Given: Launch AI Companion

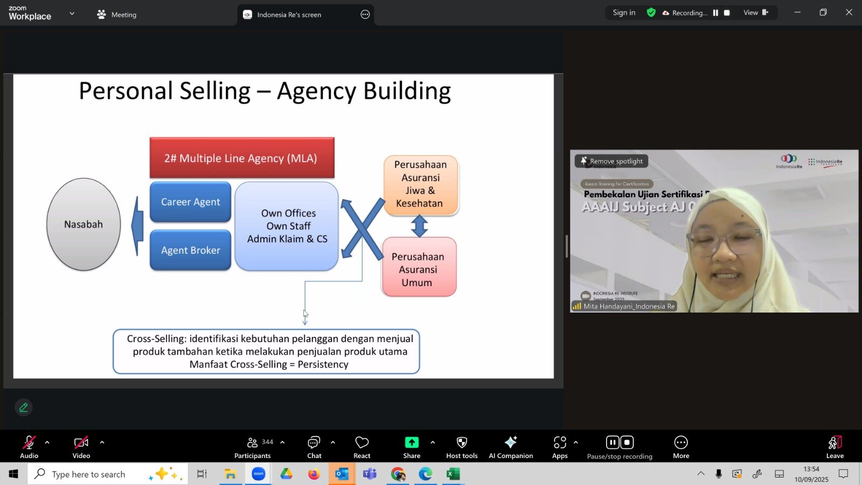Looking at the screenshot, I should coord(510,447).
